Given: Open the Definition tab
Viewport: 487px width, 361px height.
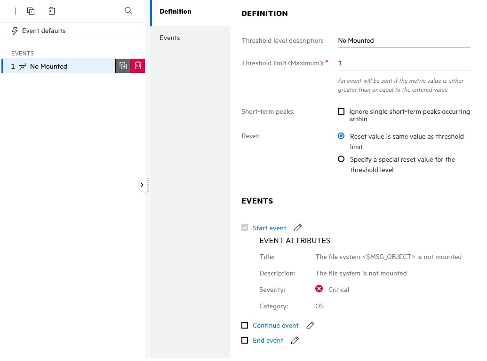Looking at the screenshot, I should (176, 11).
